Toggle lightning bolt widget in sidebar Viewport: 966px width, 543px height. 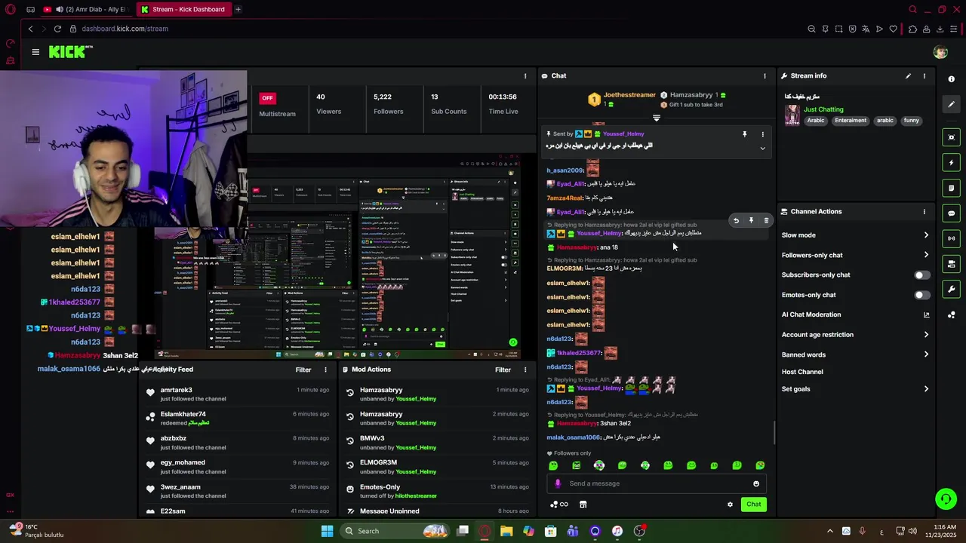[x=951, y=163]
